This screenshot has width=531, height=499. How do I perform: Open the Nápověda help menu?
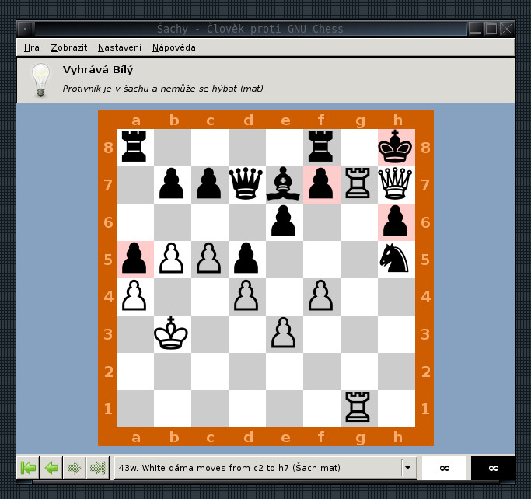[173, 47]
